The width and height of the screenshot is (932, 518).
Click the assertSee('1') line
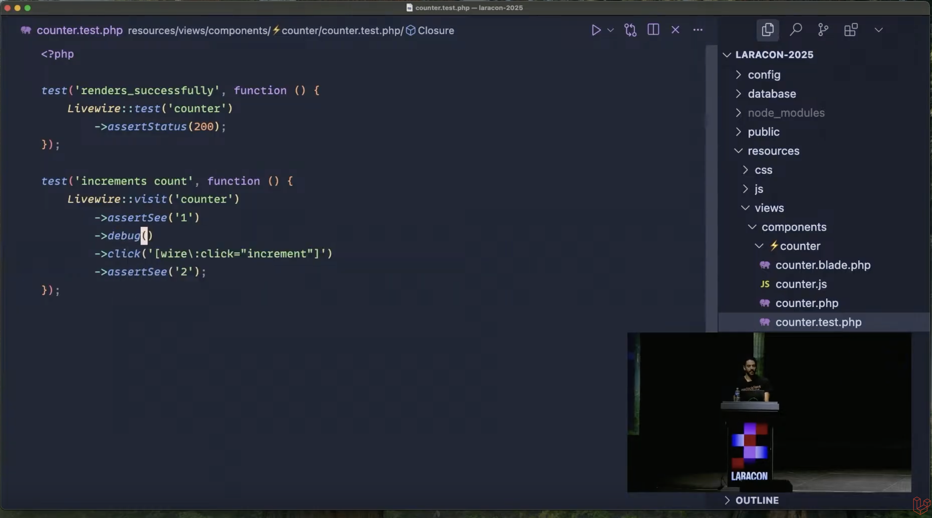click(x=147, y=217)
